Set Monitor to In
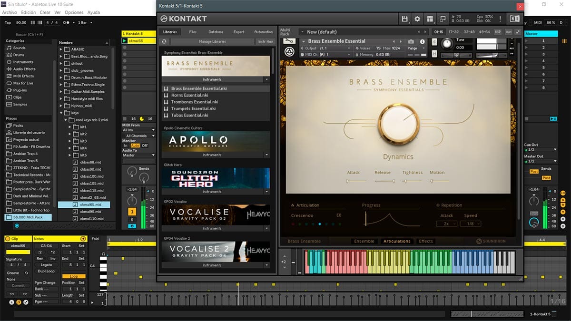Viewport: 571px width, 321px height. click(x=126, y=146)
